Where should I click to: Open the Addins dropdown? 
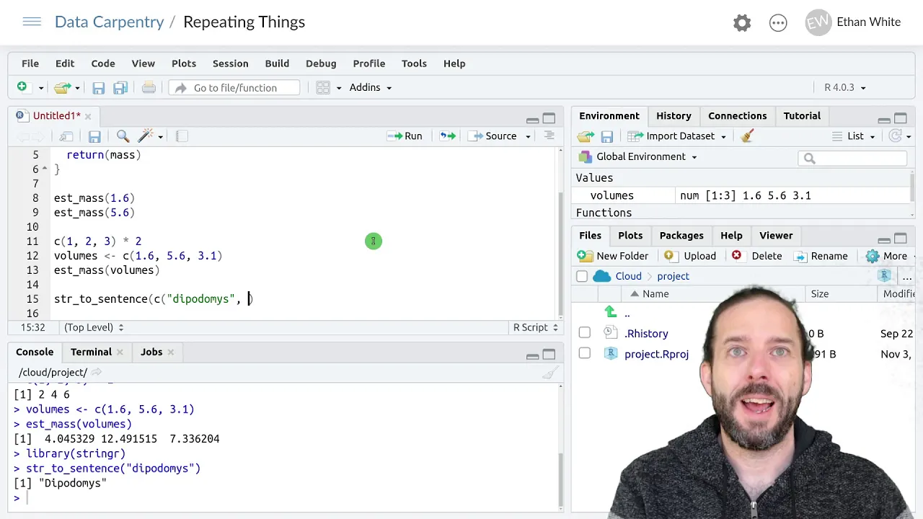pos(371,88)
